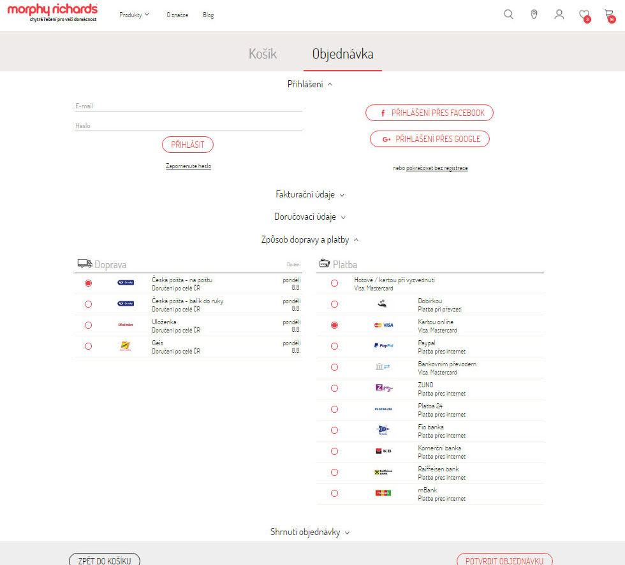This screenshot has height=565, width=625.
Task: Switch to the Košík tab
Action: [x=263, y=54]
